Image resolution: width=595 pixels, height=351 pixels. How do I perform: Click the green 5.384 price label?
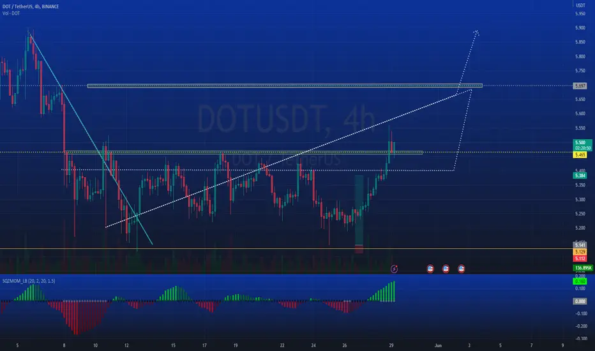tap(580, 175)
